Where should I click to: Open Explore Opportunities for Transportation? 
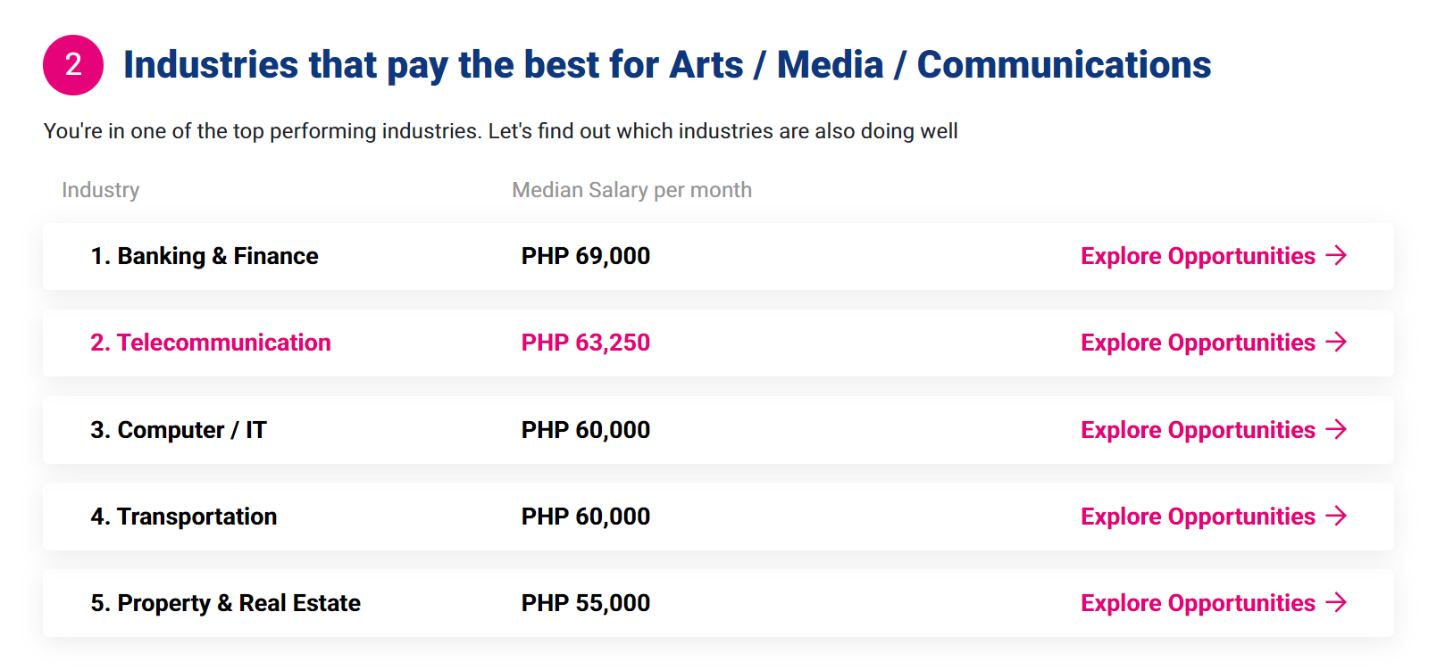coord(1198,517)
